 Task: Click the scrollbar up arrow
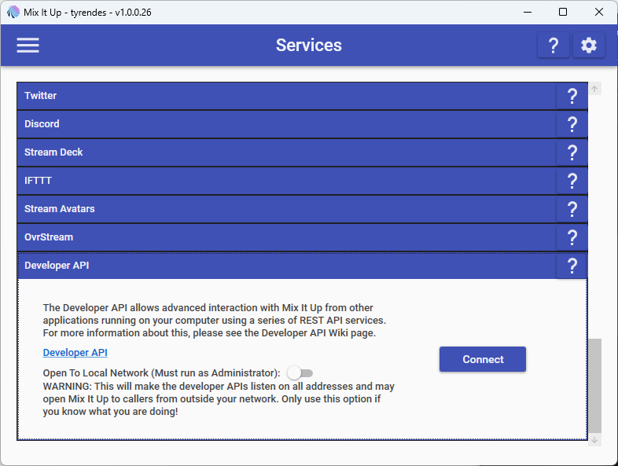click(x=594, y=89)
